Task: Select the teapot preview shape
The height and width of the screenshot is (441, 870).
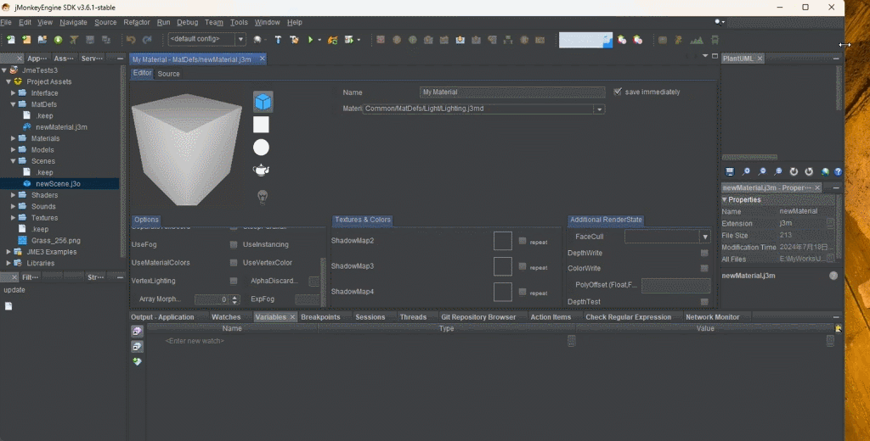Action: pyautogui.click(x=261, y=170)
